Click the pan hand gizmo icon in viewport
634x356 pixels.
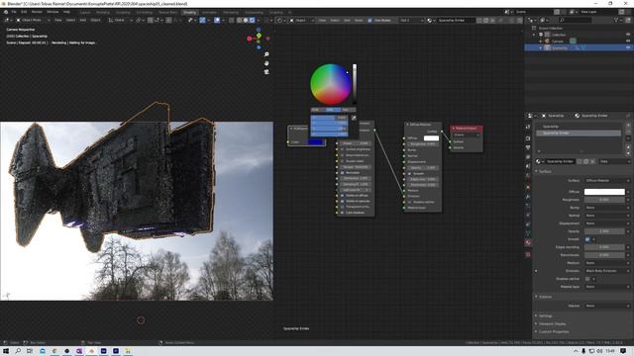(x=266, y=63)
